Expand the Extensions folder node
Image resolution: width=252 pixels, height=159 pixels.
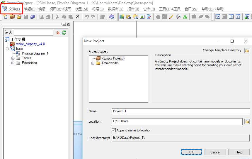(x=13, y=63)
